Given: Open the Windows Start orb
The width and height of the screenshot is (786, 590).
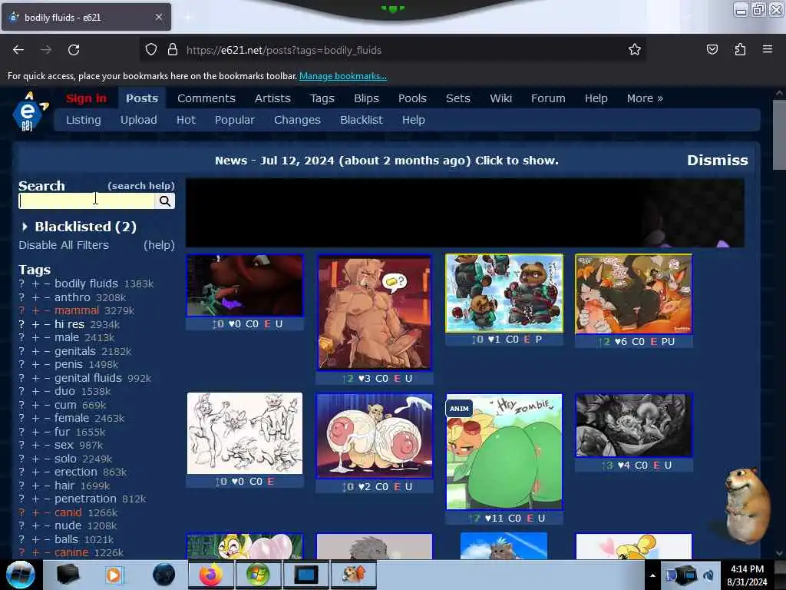Looking at the screenshot, I should click(21, 575).
